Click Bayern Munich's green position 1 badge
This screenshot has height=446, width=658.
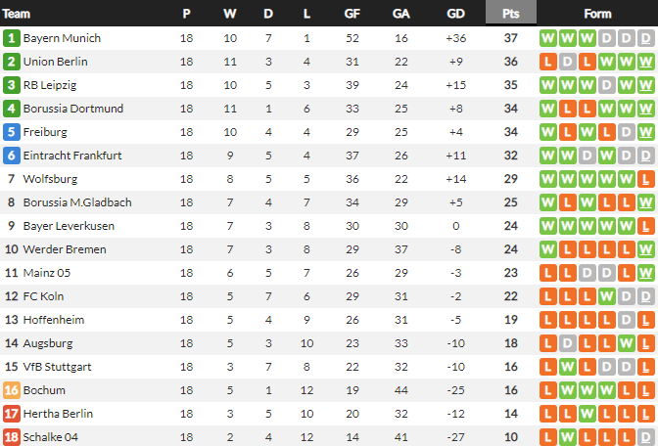pyautogui.click(x=12, y=38)
